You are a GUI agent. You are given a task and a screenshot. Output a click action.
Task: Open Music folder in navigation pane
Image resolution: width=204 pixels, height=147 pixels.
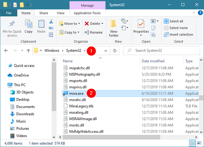[18, 121]
